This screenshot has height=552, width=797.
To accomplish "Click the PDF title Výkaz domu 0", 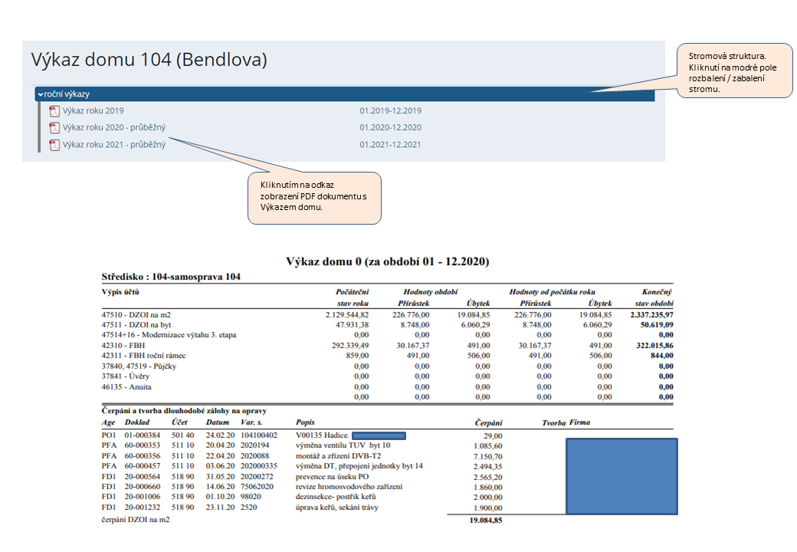I will pos(387,261).
